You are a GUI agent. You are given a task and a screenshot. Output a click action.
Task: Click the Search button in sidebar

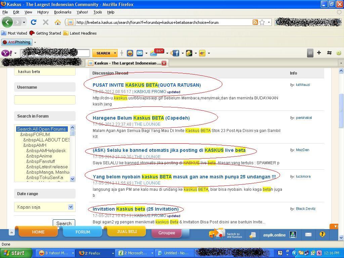[x=64, y=223]
